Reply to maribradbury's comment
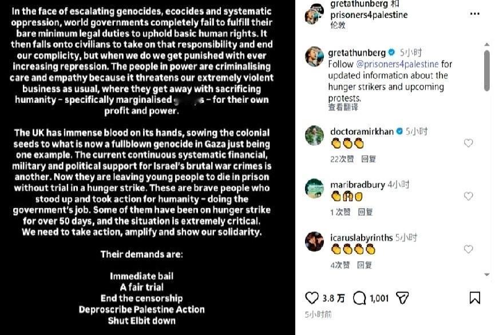This screenshot has width=503, height=335. pyautogui.click(x=366, y=212)
